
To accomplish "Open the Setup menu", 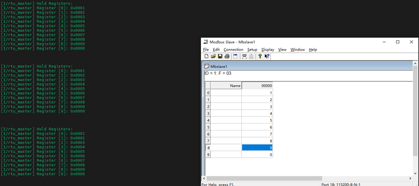I will [x=252, y=50].
